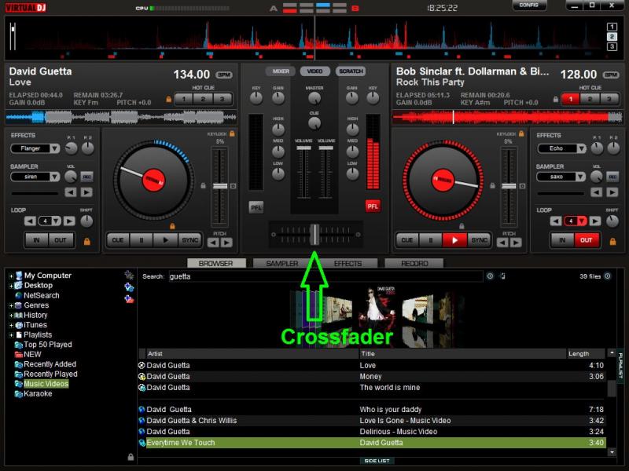Click the red play button on right deck
The width and height of the screenshot is (629, 471).
click(454, 240)
